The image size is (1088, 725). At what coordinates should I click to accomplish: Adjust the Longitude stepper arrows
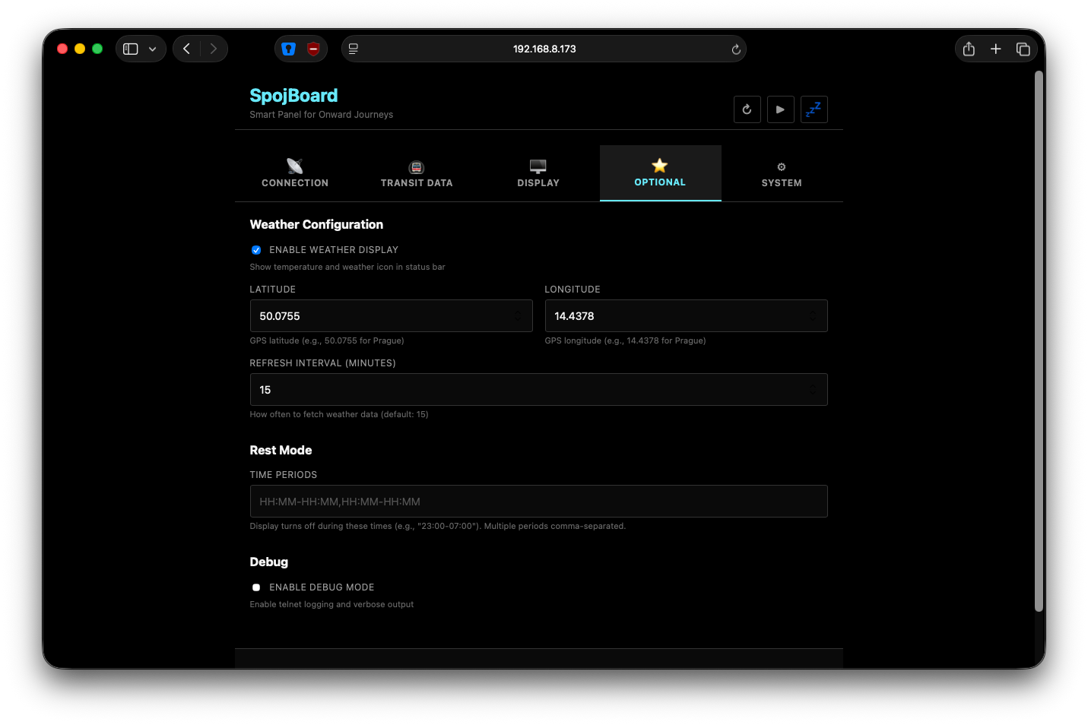tap(812, 316)
